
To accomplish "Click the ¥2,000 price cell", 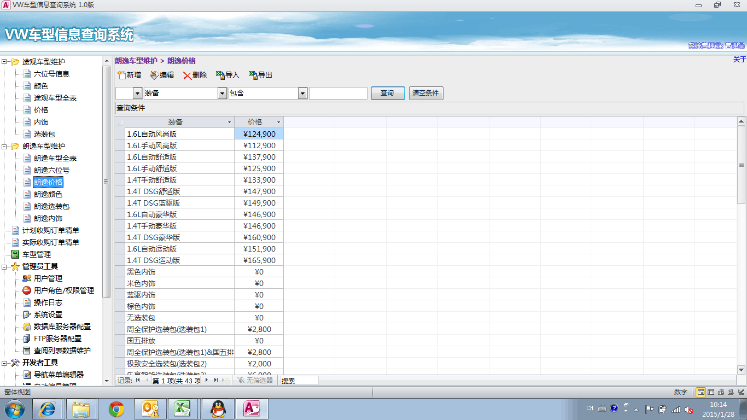I will 259,364.
